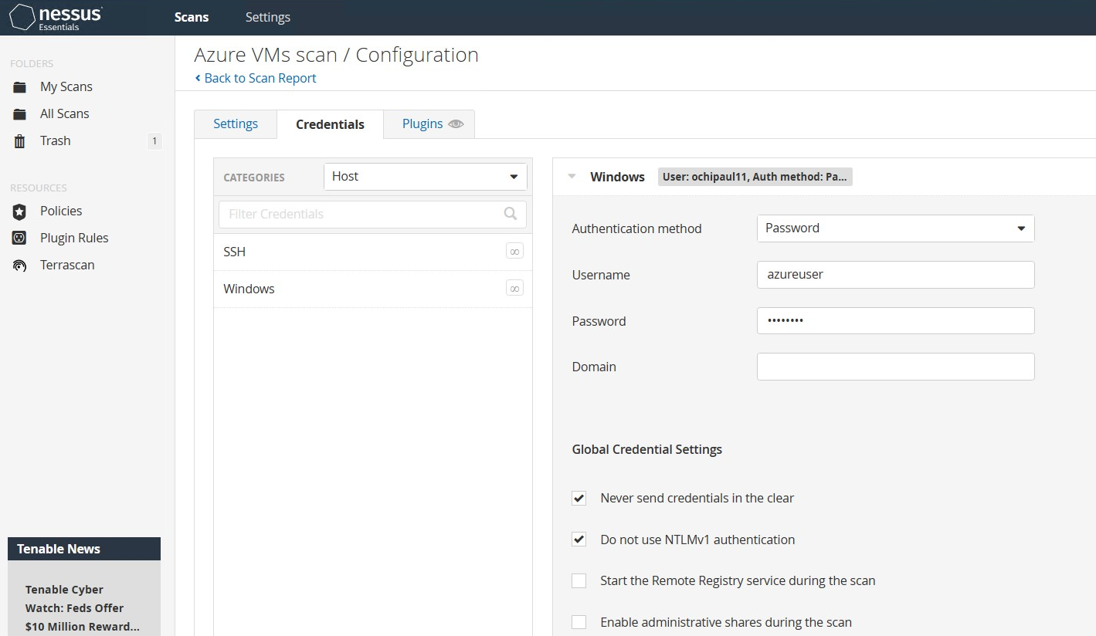Switch to the Plugins tab
This screenshot has width=1096, height=636.
(429, 123)
